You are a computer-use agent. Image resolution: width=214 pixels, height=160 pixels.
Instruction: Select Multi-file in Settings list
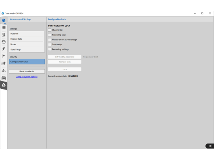(x=27, y=34)
